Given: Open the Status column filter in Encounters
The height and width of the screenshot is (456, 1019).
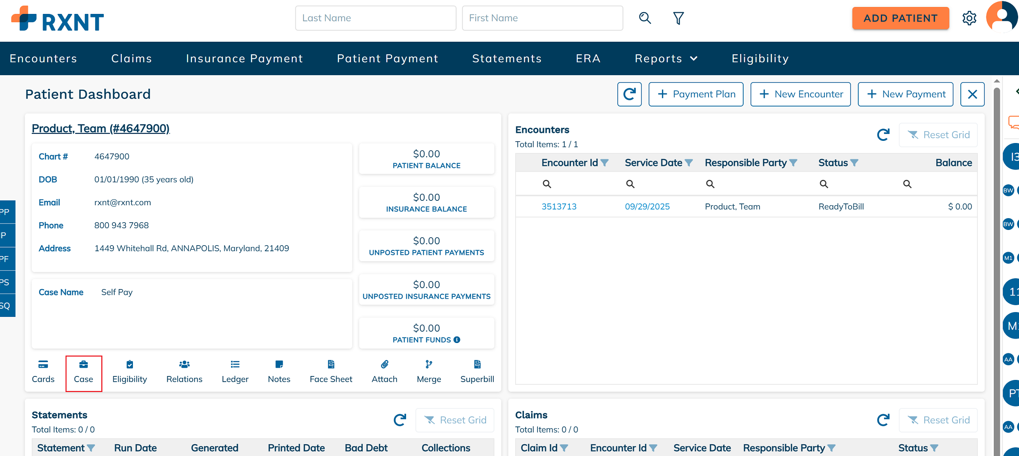Looking at the screenshot, I should coord(854,163).
